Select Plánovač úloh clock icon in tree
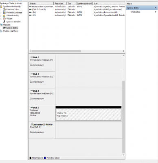The image size is (158, 163). [4, 9]
